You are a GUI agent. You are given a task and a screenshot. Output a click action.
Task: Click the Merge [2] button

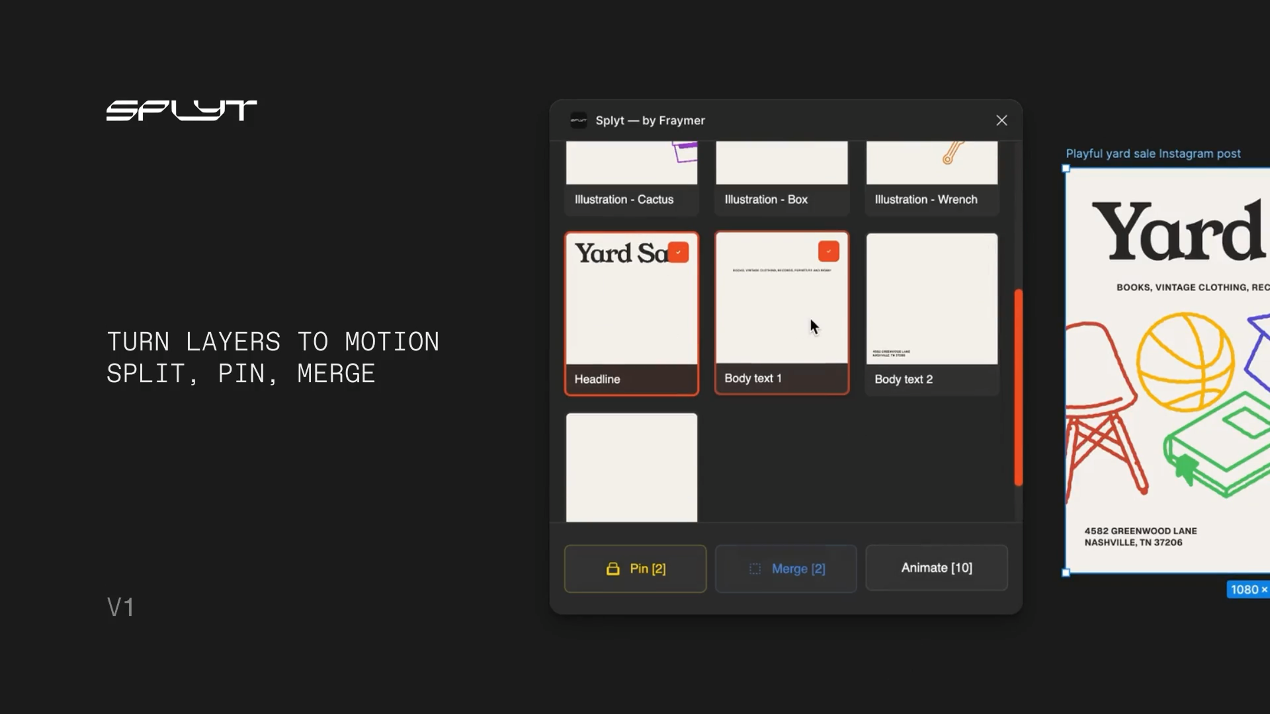point(786,569)
